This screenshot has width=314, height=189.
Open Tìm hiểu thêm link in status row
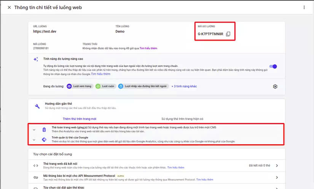[x=148, y=48]
